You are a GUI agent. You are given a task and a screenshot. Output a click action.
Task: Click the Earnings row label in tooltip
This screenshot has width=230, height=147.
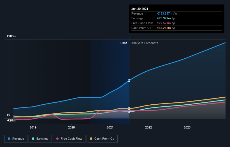[x=137, y=18]
